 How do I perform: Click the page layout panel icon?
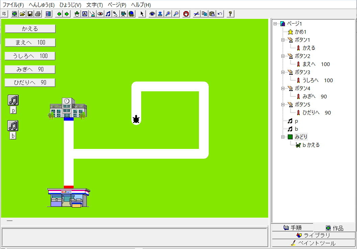click(48, 14)
